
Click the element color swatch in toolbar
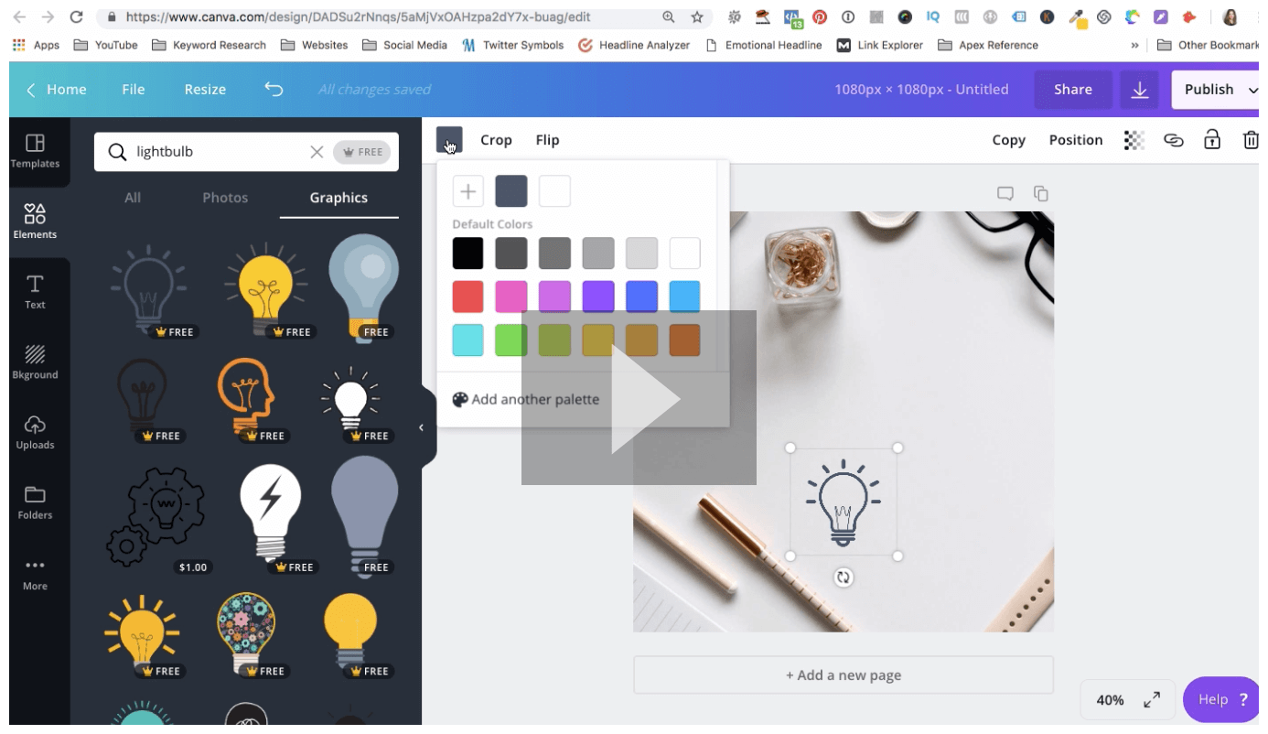point(449,140)
